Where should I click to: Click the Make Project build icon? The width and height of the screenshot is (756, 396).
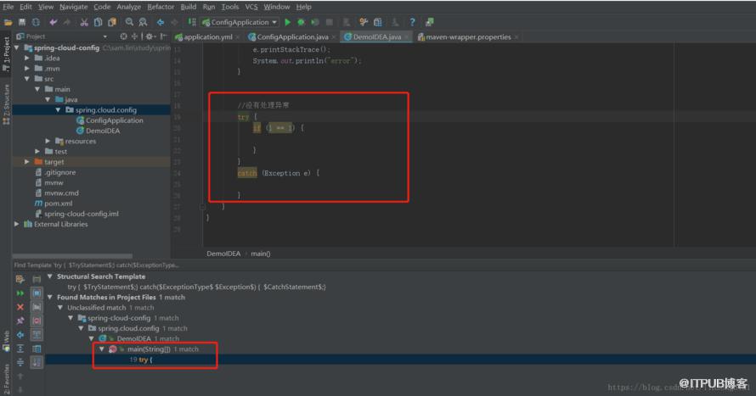point(192,22)
